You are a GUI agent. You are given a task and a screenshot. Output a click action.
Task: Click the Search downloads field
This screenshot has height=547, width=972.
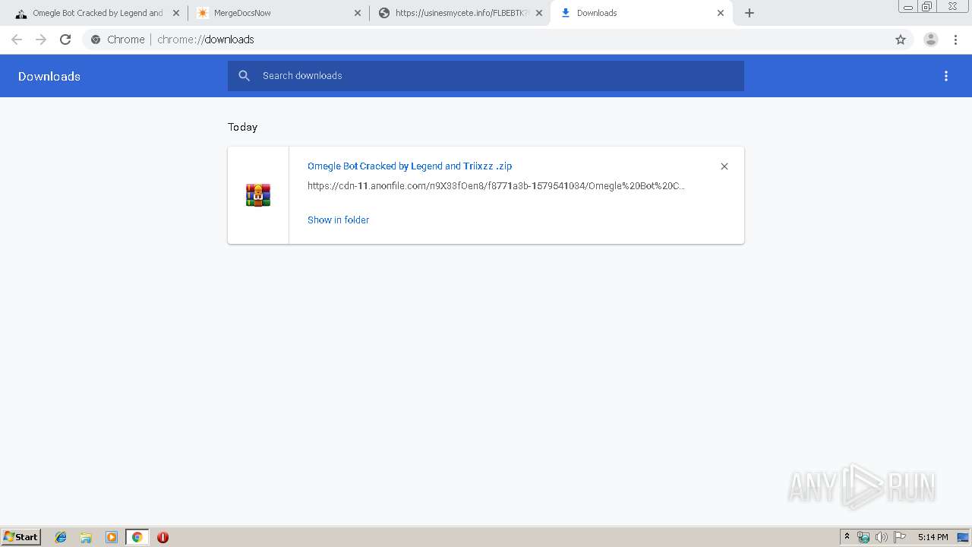pyautogui.click(x=486, y=76)
